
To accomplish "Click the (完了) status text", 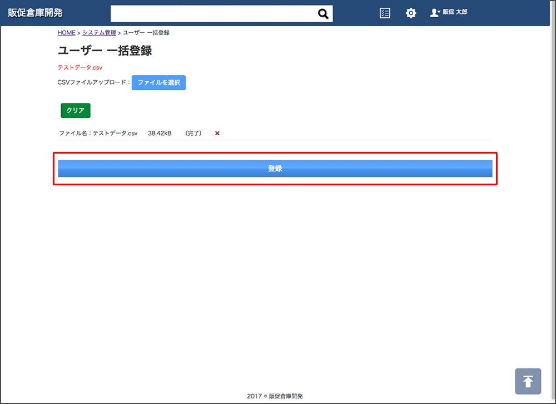I will pos(193,133).
